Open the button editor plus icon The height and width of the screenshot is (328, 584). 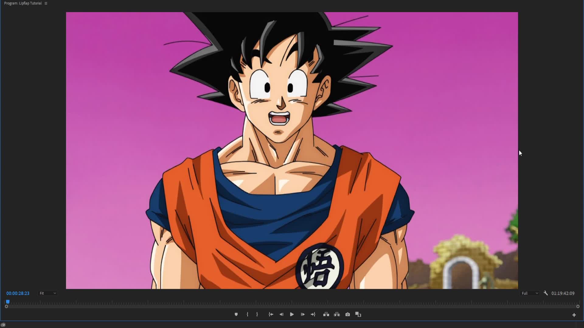coord(574,315)
